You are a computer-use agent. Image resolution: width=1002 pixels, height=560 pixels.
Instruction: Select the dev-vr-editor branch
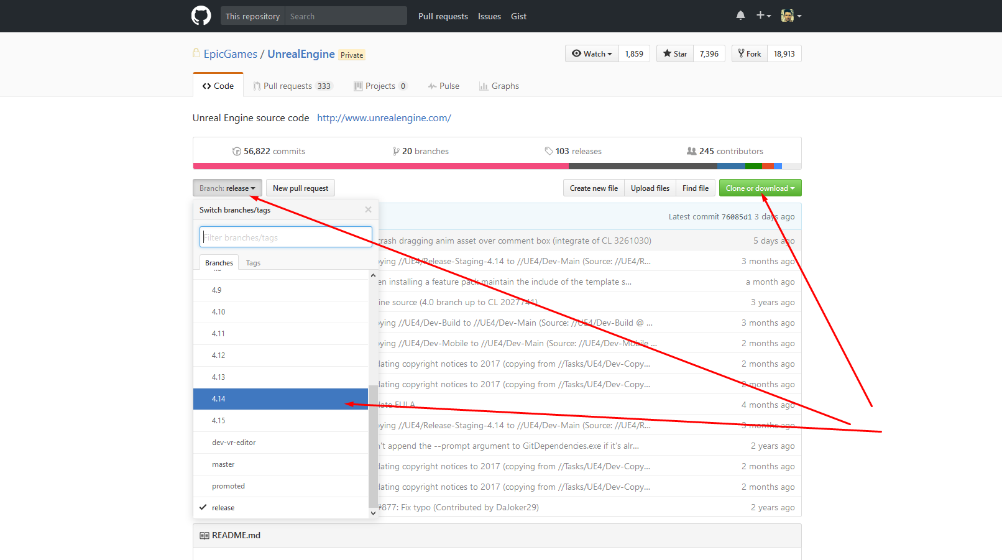click(281, 443)
